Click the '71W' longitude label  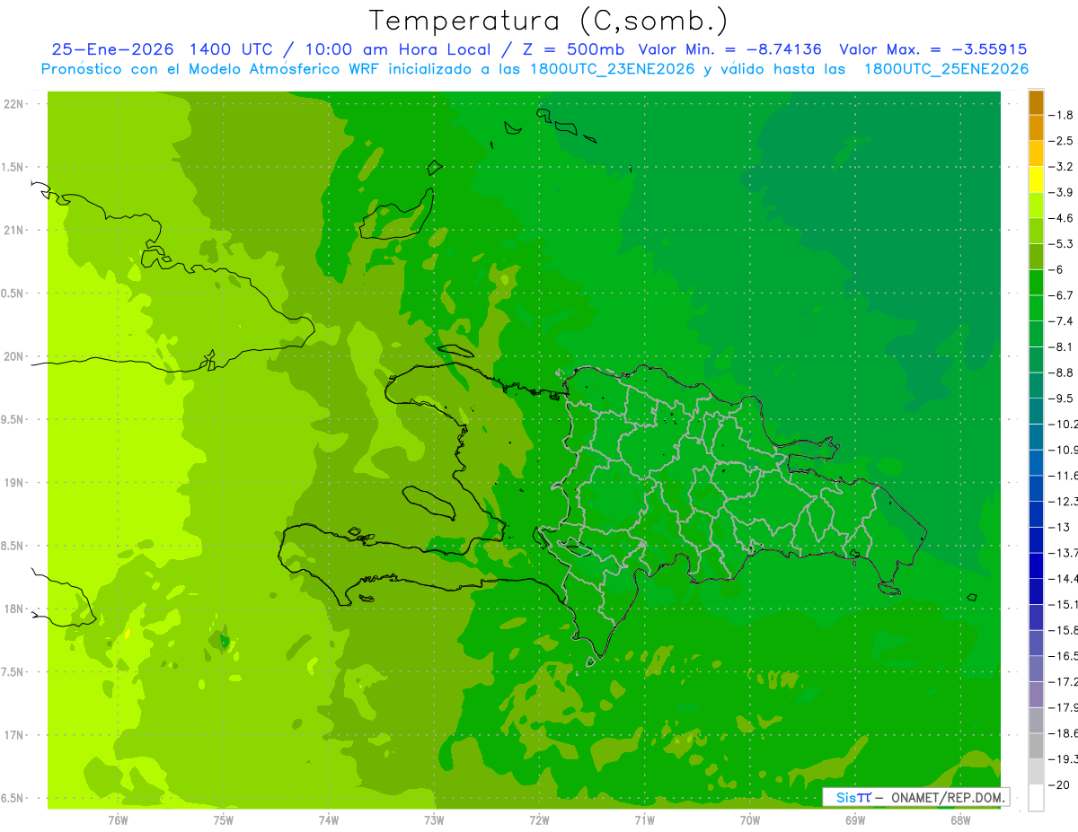click(x=644, y=819)
